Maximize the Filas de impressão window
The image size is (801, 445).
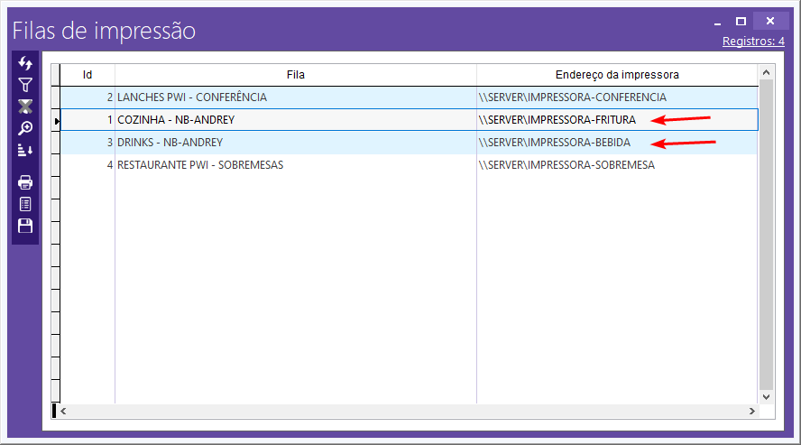pos(741,21)
